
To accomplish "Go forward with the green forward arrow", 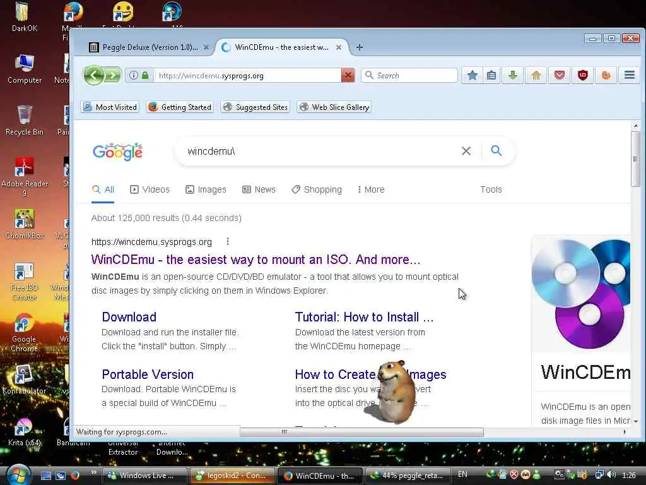I will [113, 76].
